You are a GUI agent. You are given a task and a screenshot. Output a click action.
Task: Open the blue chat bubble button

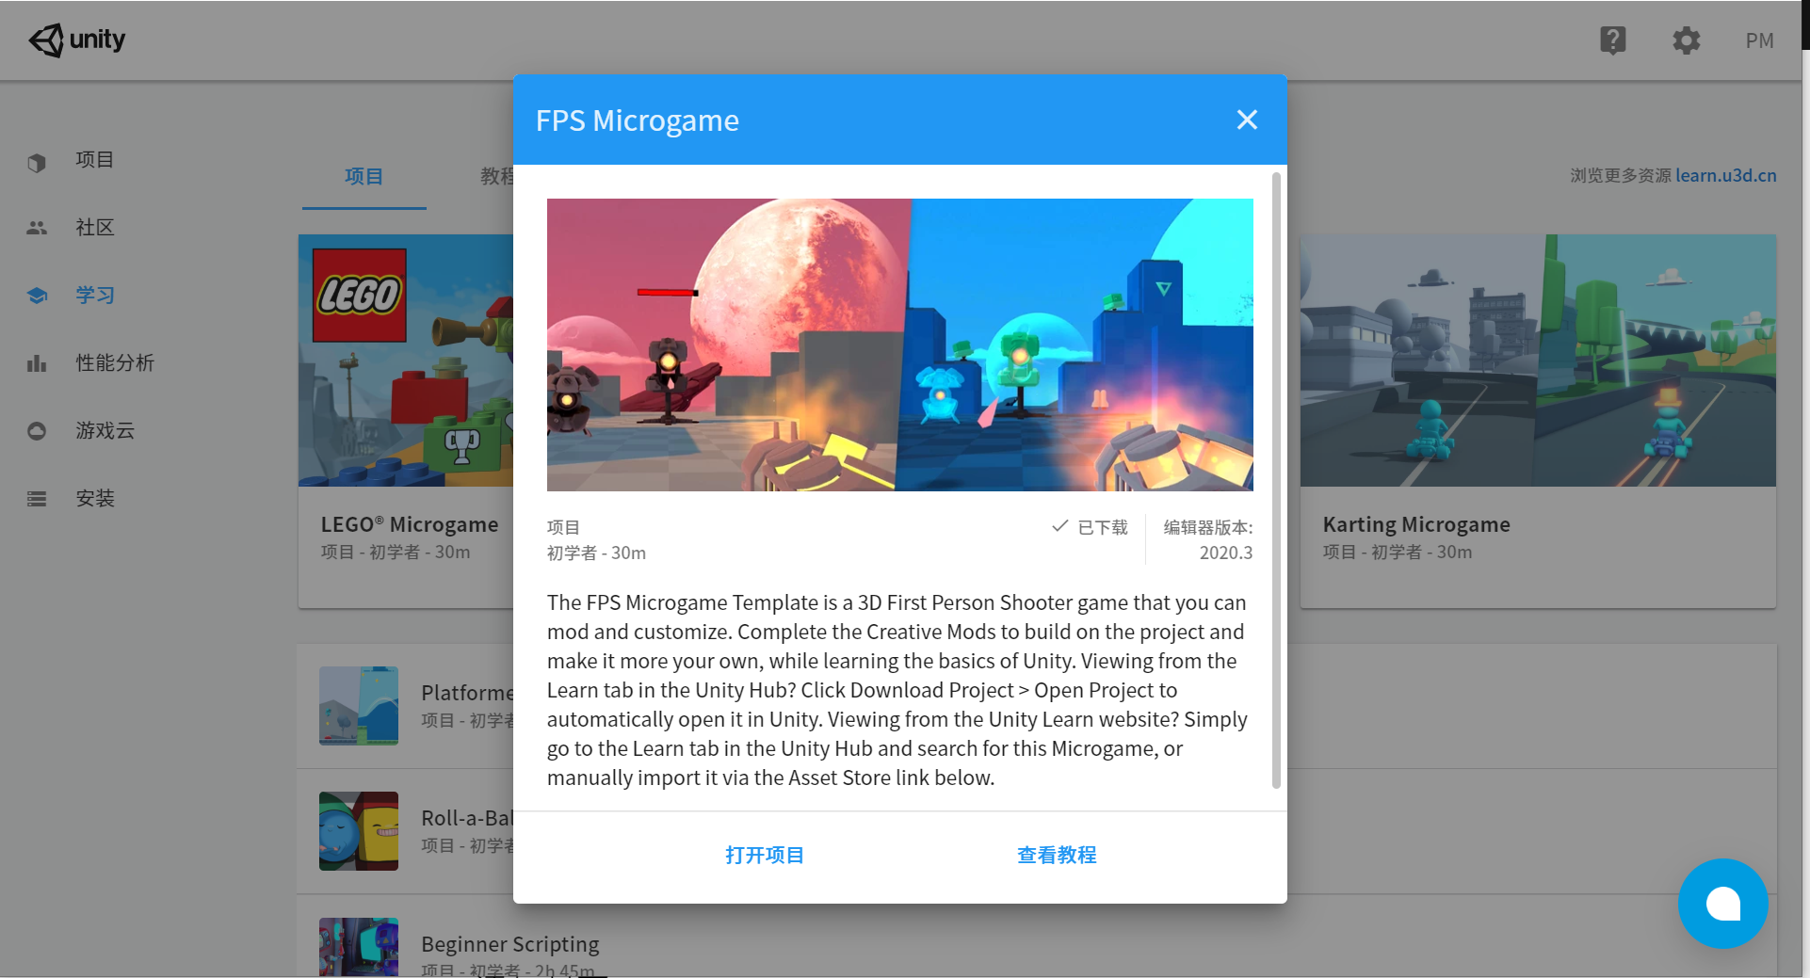(1722, 904)
